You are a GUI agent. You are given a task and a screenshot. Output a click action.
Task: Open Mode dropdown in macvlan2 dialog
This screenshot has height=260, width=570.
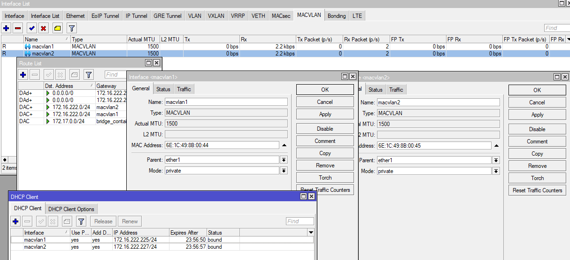496,171
